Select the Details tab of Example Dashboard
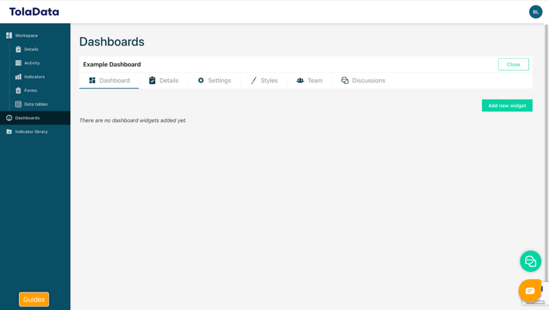This screenshot has height=310, width=549. pyautogui.click(x=164, y=80)
